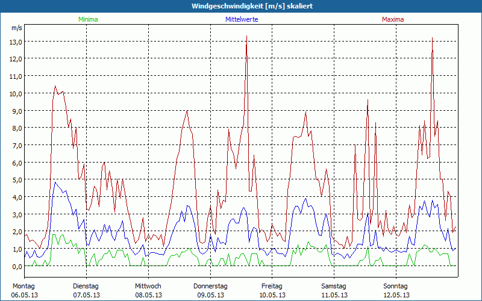Click the Sonntag day label

[395, 287]
